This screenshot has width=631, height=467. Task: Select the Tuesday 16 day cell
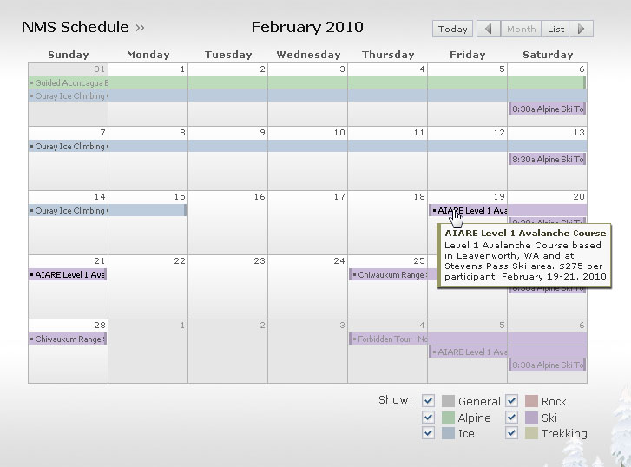point(227,226)
